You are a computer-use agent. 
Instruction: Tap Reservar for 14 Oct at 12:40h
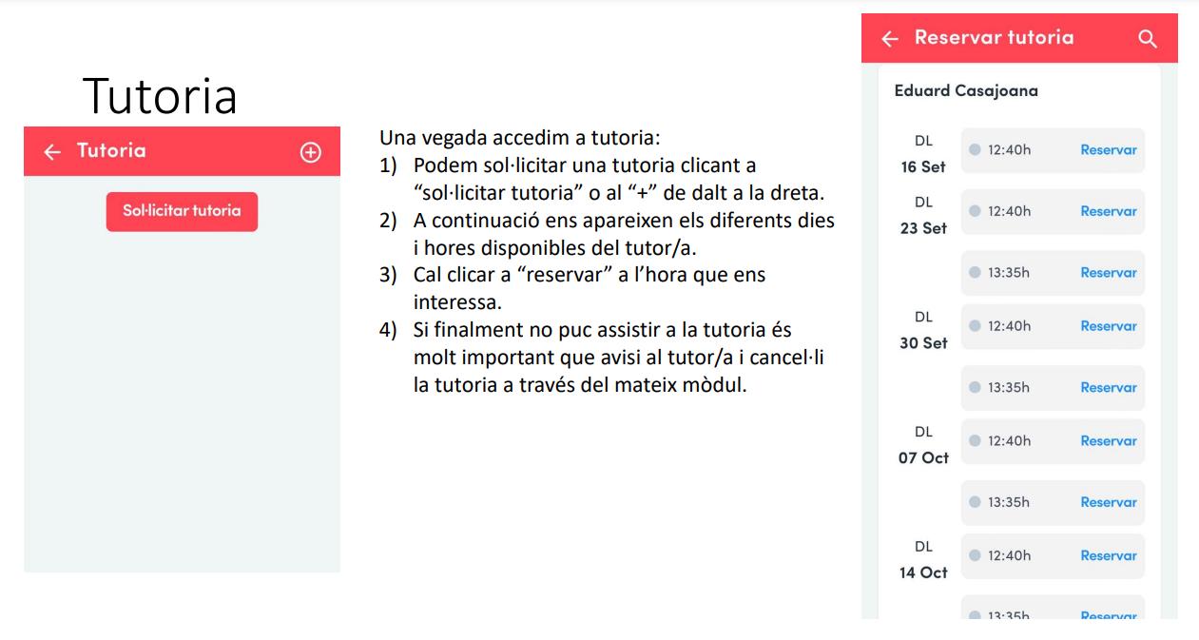[x=1109, y=556]
